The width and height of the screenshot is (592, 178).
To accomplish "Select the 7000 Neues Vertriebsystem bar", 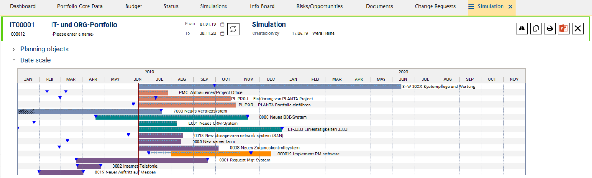I will (x=89, y=111).
